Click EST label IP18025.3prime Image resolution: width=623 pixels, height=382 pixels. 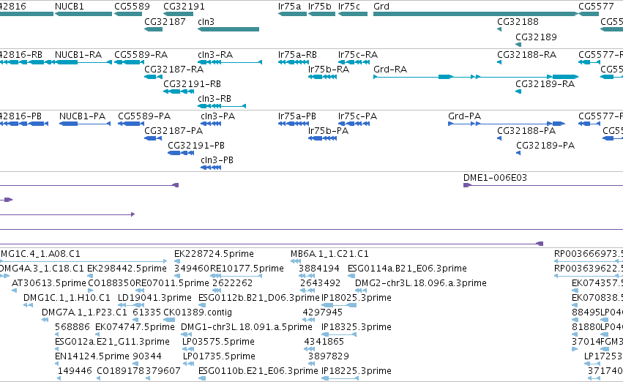(x=357, y=297)
